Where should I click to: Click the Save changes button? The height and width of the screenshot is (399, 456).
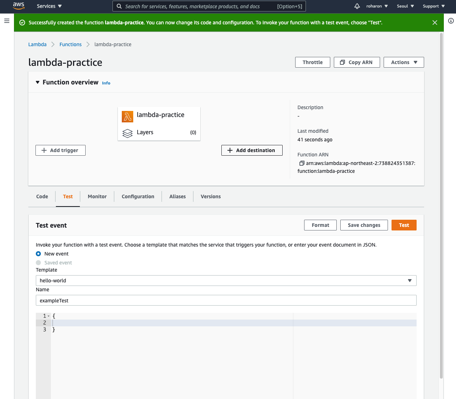364,225
